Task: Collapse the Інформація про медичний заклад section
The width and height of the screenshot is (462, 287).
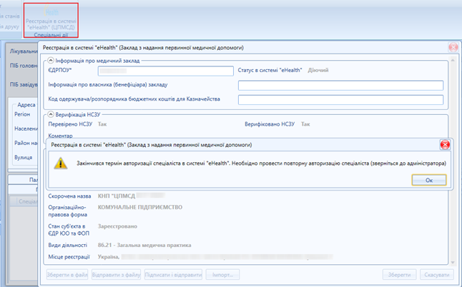Action: click(51, 60)
